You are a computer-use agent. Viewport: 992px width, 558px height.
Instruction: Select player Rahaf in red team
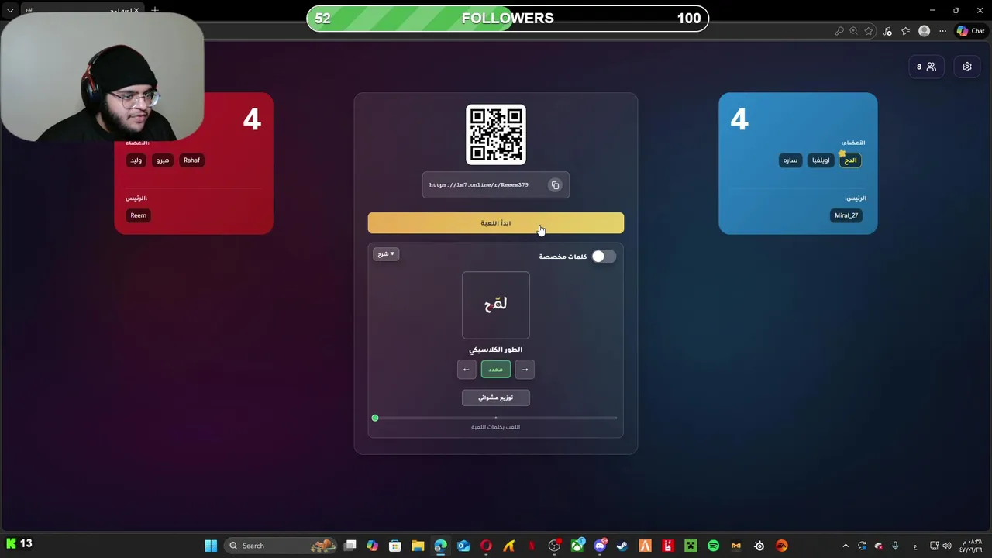click(x=191, y=160)
